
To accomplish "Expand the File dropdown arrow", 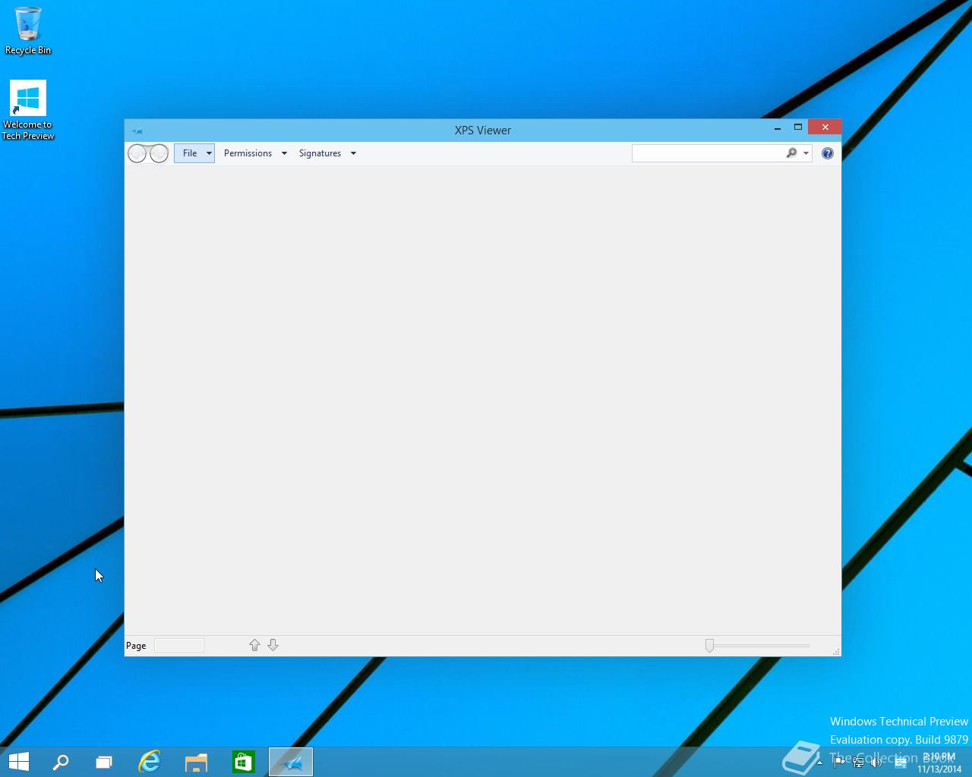I will pyautogui.click(x=209, y=153).
